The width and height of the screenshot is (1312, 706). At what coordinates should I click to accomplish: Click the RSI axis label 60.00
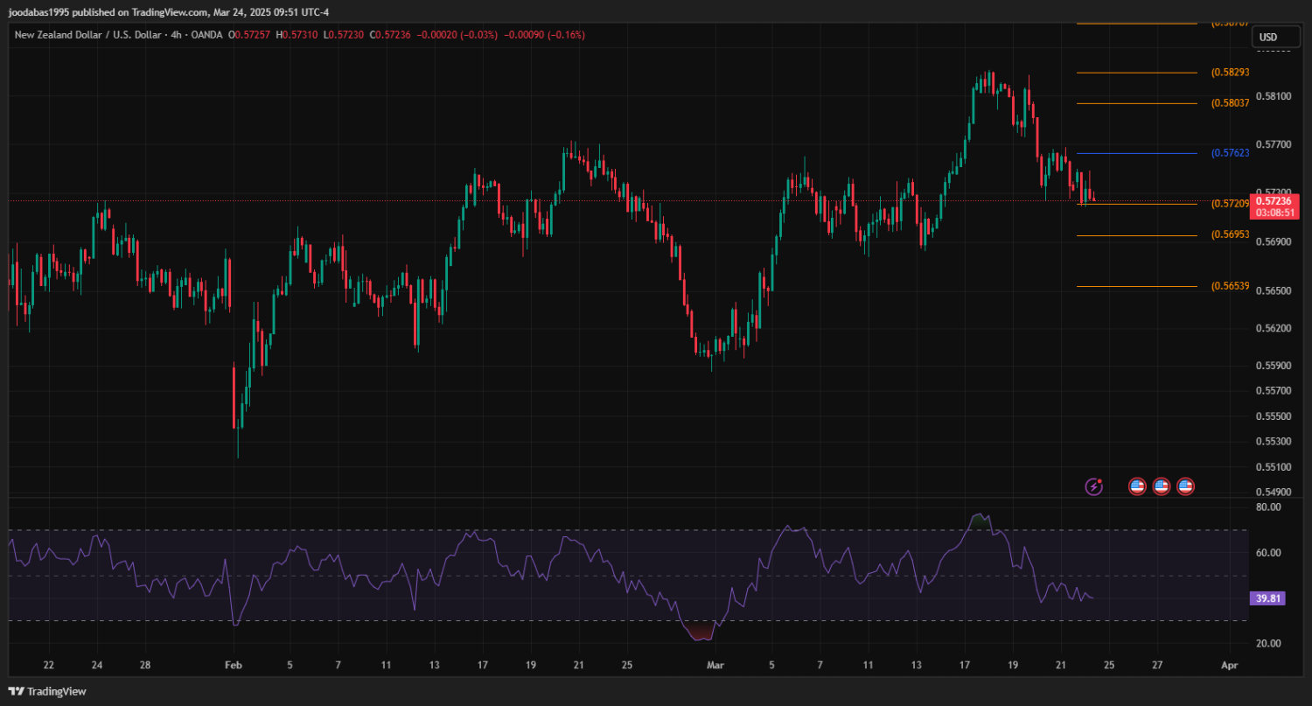tap(1268, 553)
